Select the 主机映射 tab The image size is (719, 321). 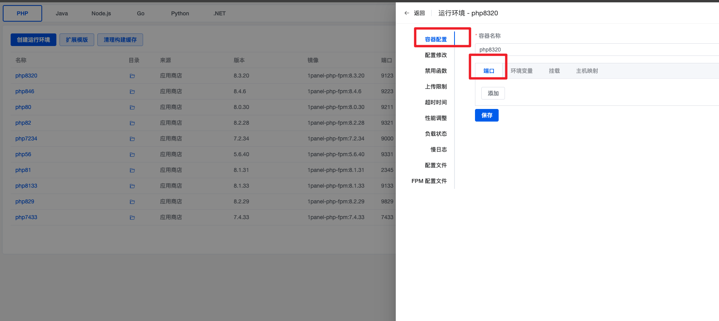click(x=587, y=71)
